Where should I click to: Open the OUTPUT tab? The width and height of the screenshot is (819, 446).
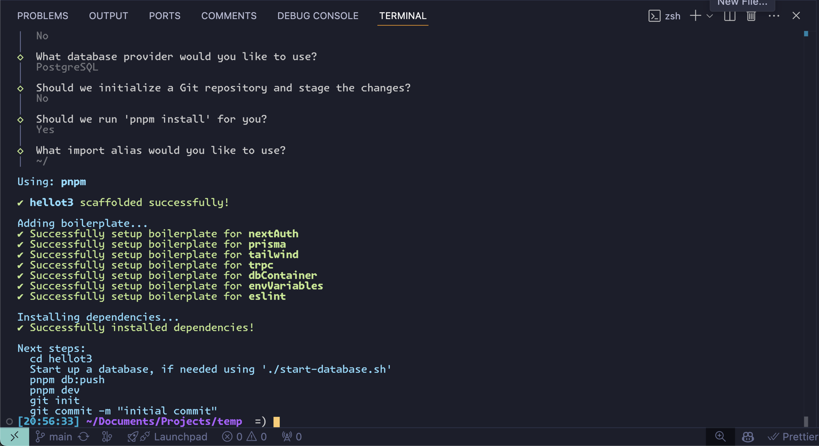click(108, 16)
